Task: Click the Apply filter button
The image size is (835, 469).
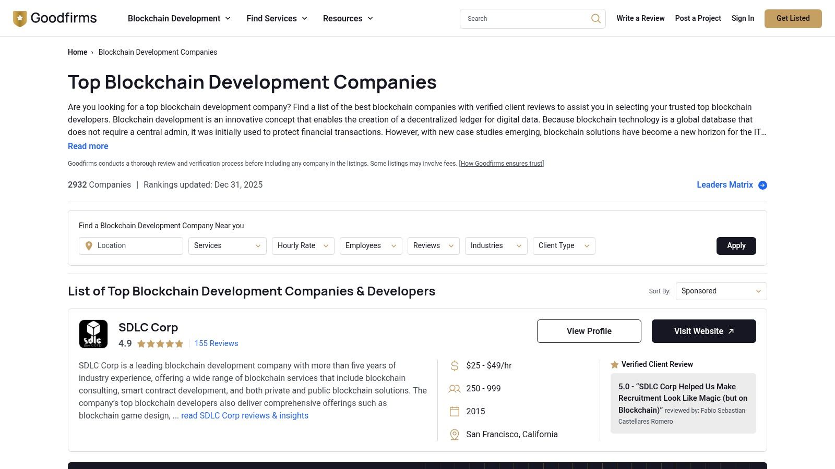Action: click(x=736, y=246)
